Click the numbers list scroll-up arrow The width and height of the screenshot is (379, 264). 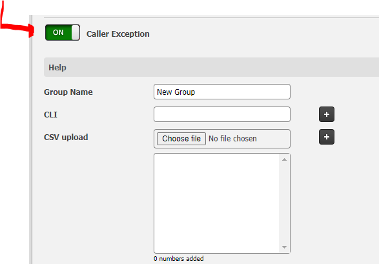point(285,159)
